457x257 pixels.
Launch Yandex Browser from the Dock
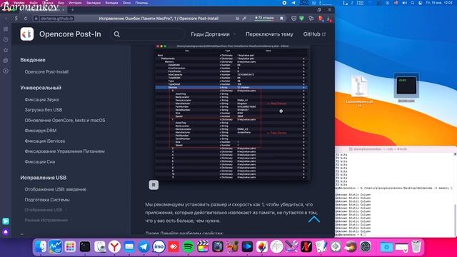114,247
